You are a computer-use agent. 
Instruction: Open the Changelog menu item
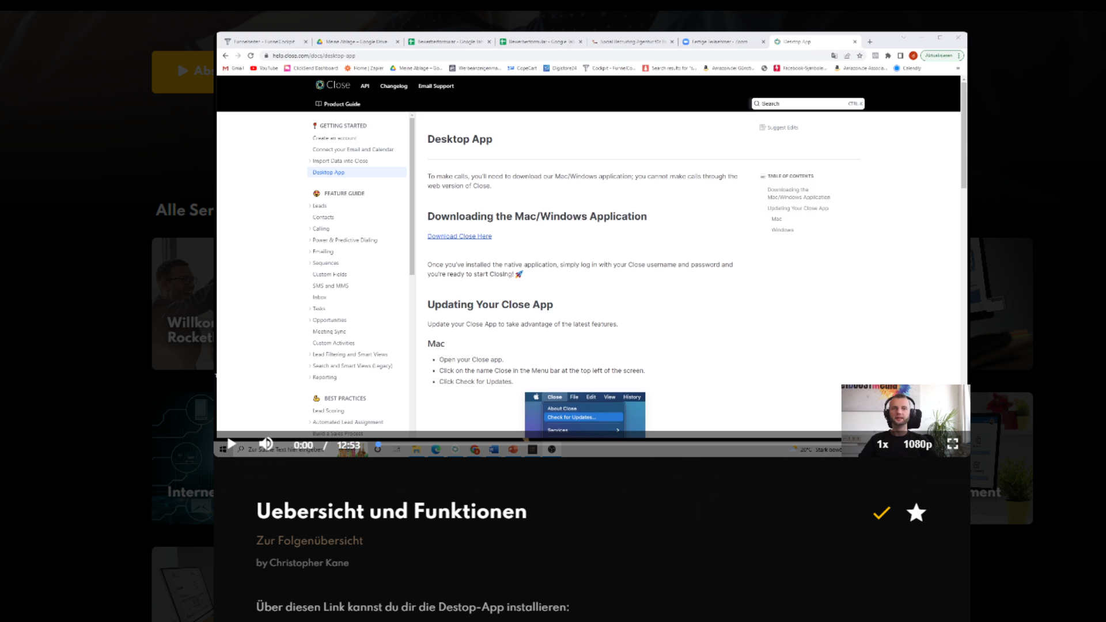[x=393, y=86]
